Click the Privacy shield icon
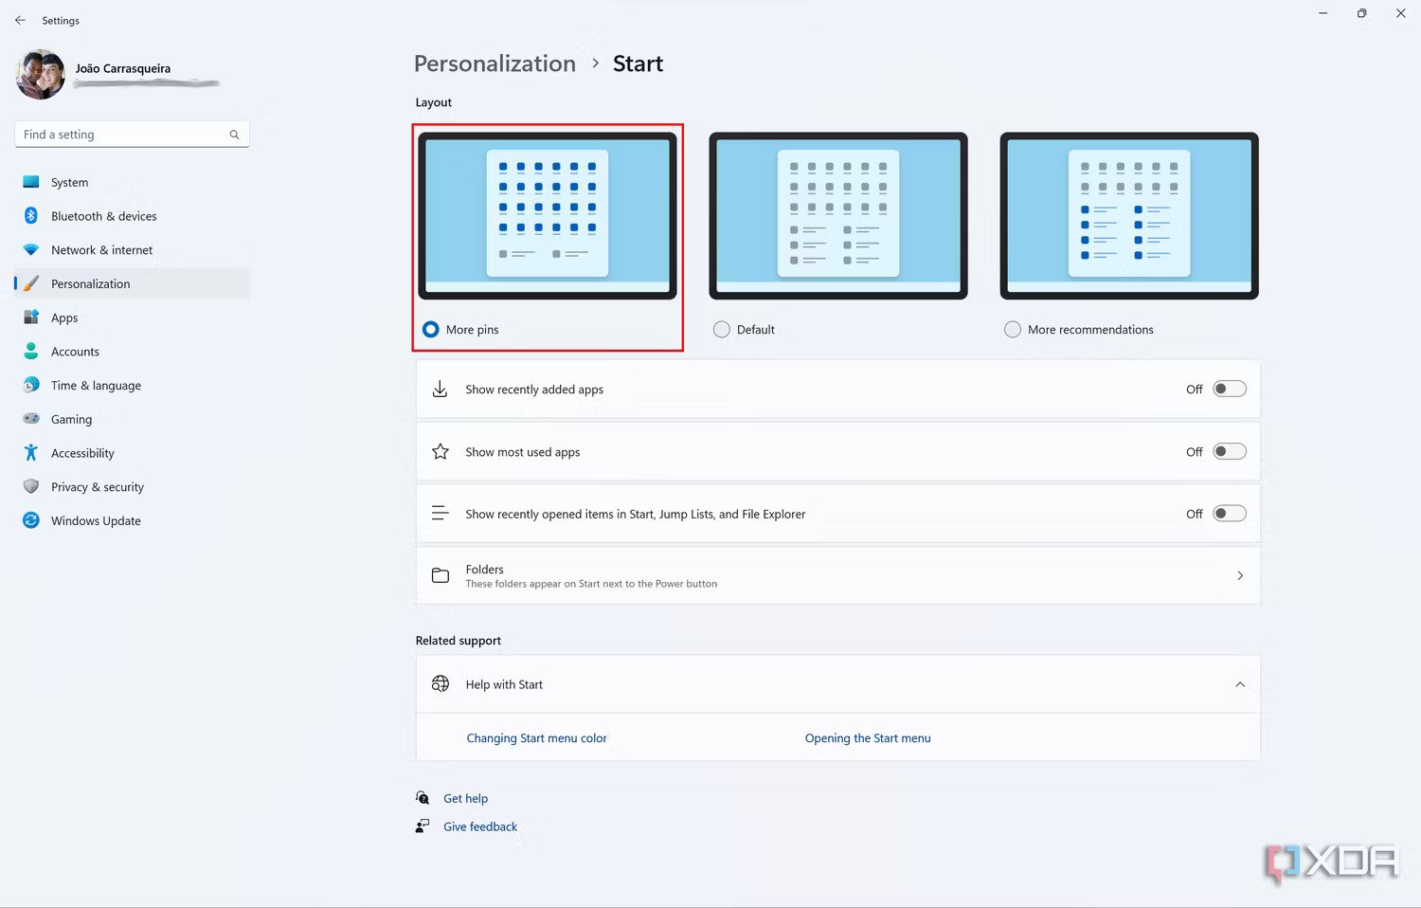Screen dimensions: 1421x908 tap(31, 486)
